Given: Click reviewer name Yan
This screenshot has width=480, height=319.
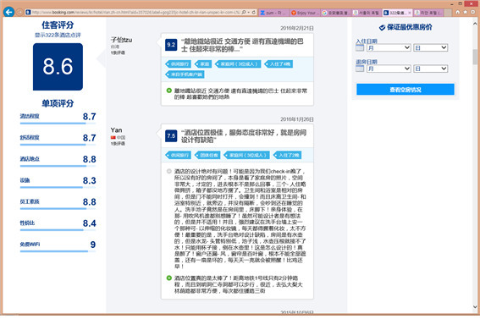Looking at the screenshot, I should coord(116,130).
